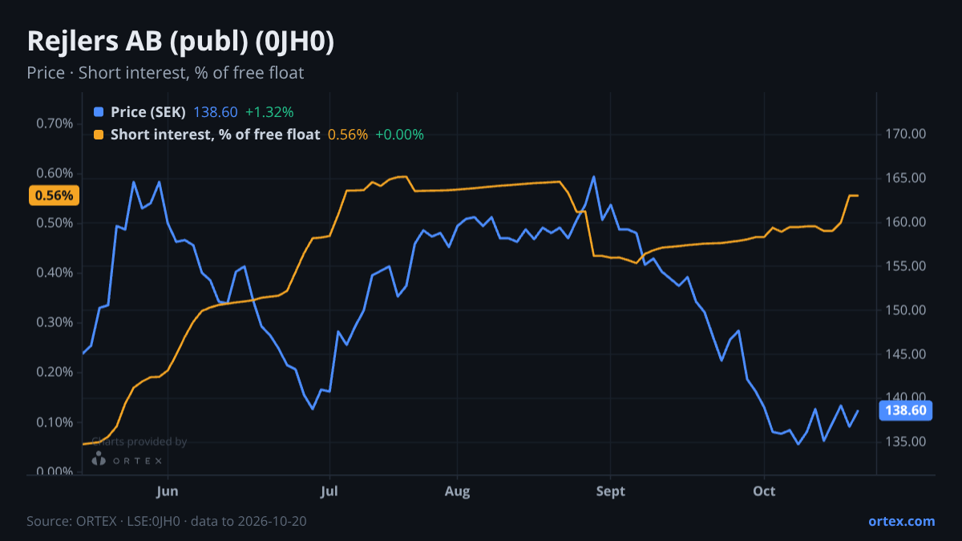Click the 0.40% left axis label
This screenshot has height=541, width=962.
pyautogui.click(x=55, y=273)
